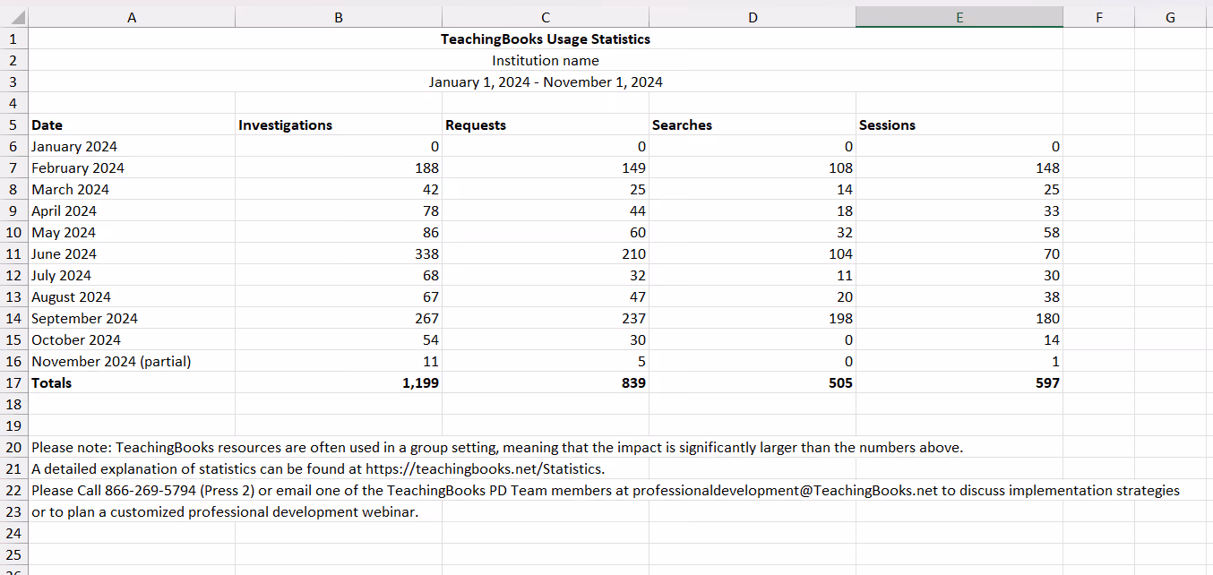This screenshot has height=575, width=1213.
Task: Select row 11 header number
Action: 14,254
